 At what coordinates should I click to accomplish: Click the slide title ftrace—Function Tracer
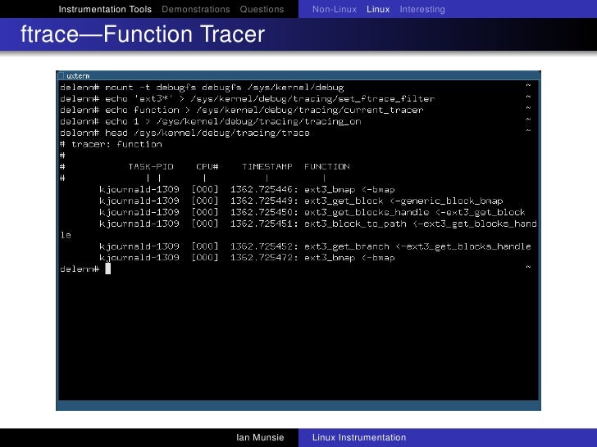tap(143, 34)
